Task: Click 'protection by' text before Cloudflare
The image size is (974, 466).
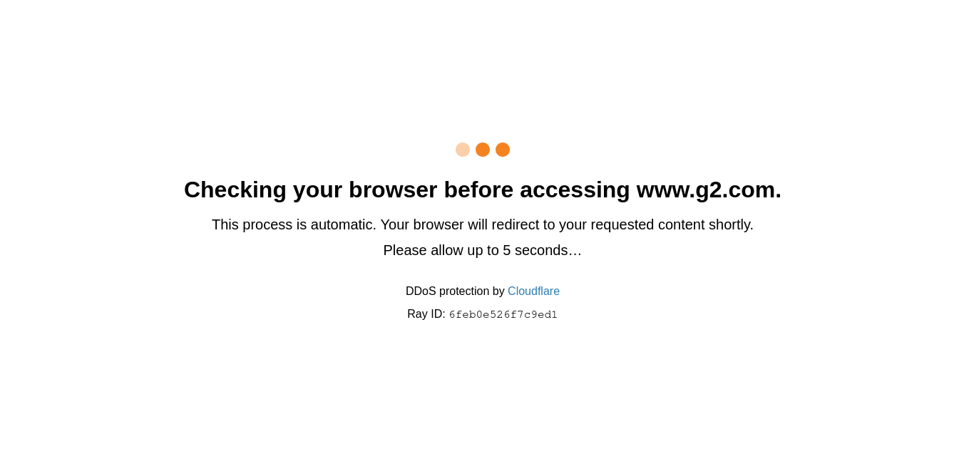Action: pyautogui.click(x=472, y=291)
